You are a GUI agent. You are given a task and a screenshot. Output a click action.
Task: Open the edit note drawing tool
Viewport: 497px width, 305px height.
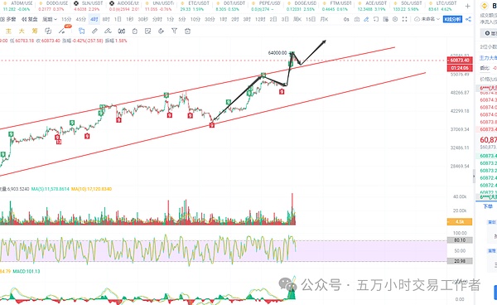pos(147,31)
